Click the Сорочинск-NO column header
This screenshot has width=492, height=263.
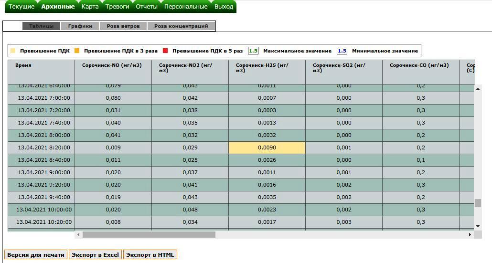(x=113, y=65)
